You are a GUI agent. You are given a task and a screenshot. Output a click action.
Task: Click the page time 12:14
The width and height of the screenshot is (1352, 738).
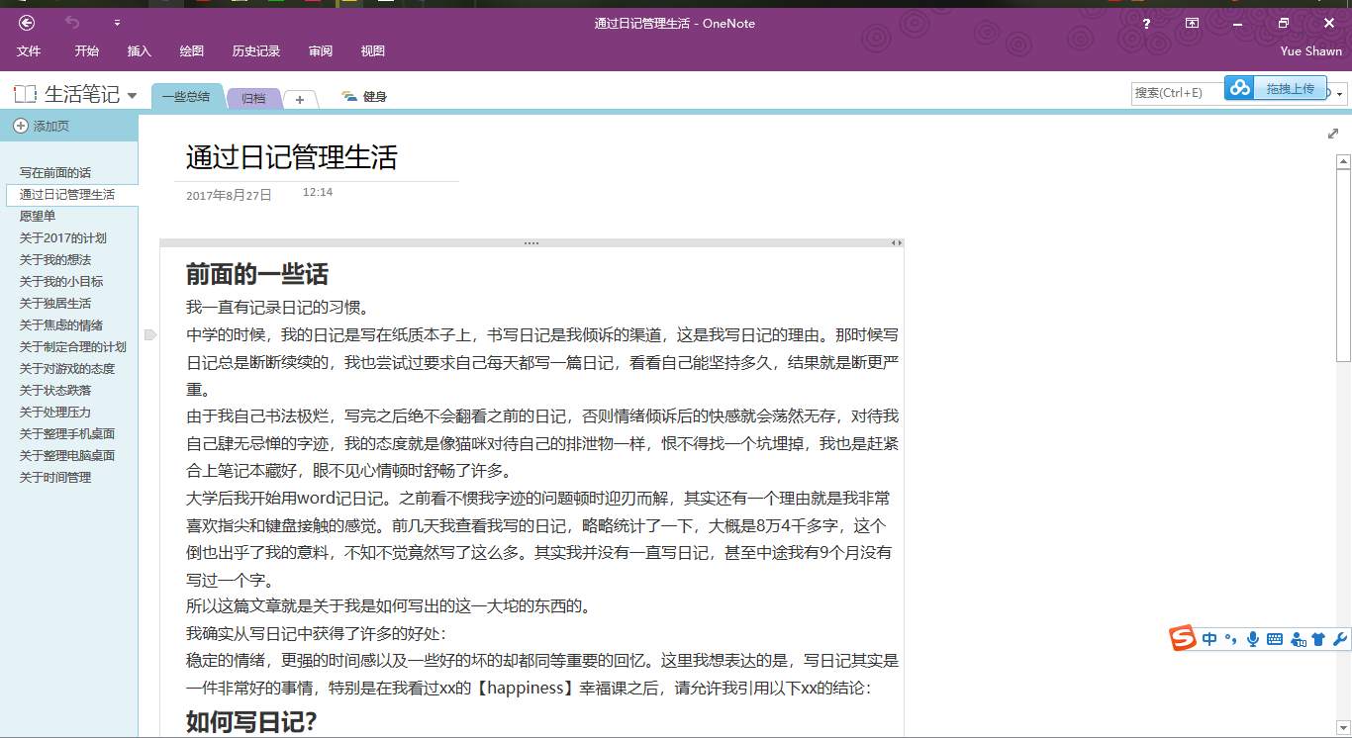318,192
